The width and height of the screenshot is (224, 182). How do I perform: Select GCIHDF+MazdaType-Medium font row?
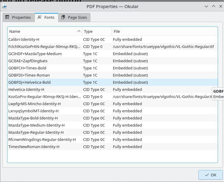[x=113, y=54]
